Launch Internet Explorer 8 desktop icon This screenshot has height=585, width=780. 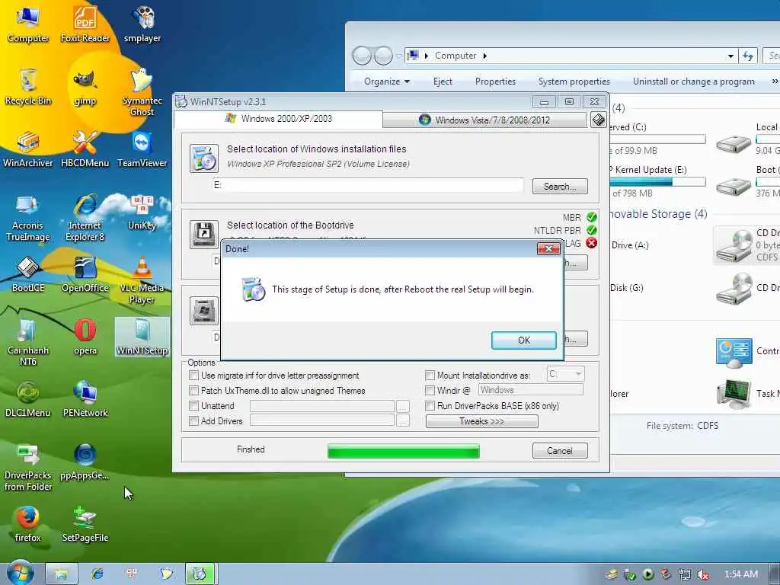(x=85, y=217)
